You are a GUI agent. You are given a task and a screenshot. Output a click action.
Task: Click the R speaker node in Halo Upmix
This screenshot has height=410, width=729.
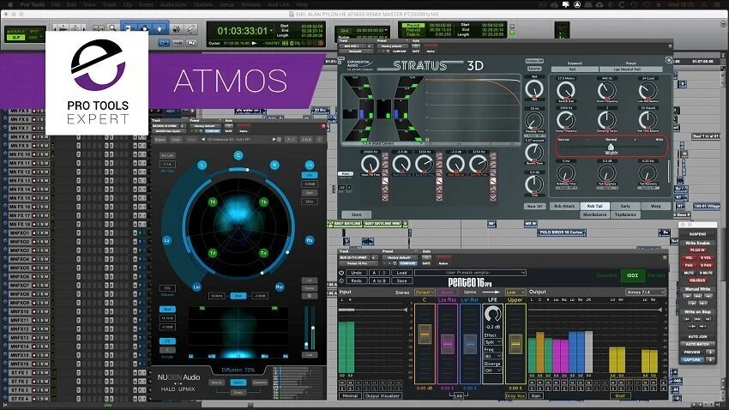click(x=274, y=165)
